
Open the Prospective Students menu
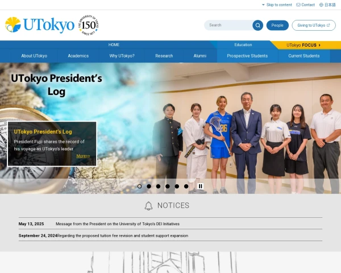[x=247, y=56]
